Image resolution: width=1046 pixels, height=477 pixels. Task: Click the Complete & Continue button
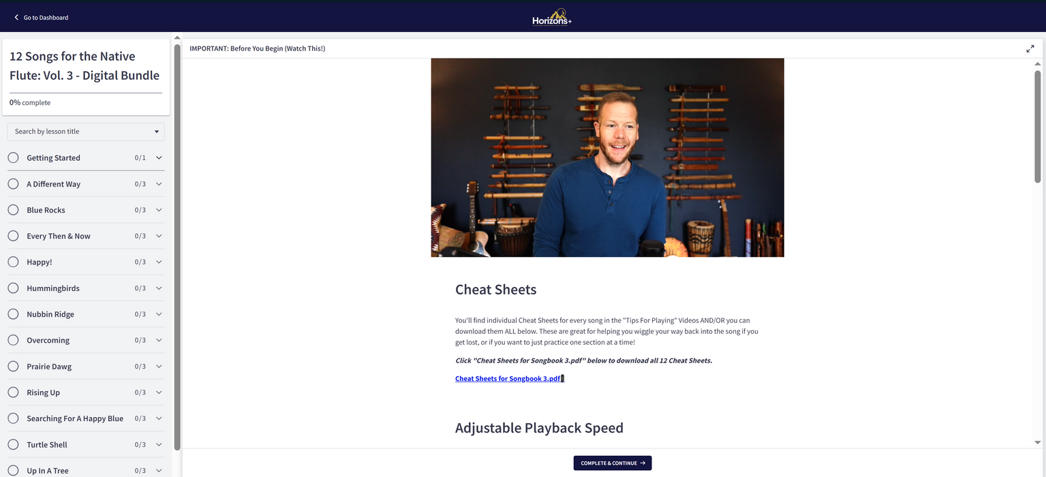coord(613,463)
